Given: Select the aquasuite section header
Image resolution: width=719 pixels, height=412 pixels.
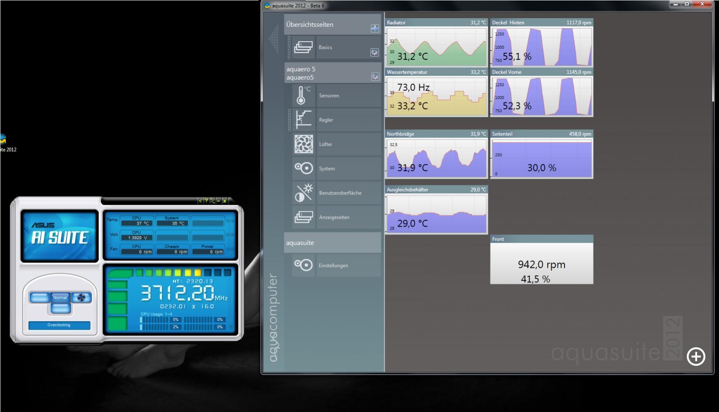Looking at the screenshot, I should [333, 243].
